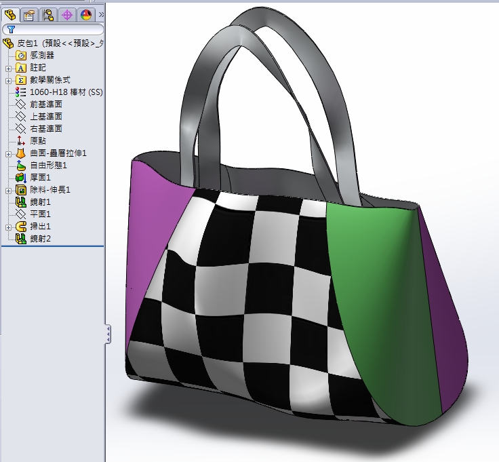499x462 pixels.
Task: Click the 皮包1 part icon
Action: pyautogui.click(x=8, y=43)
